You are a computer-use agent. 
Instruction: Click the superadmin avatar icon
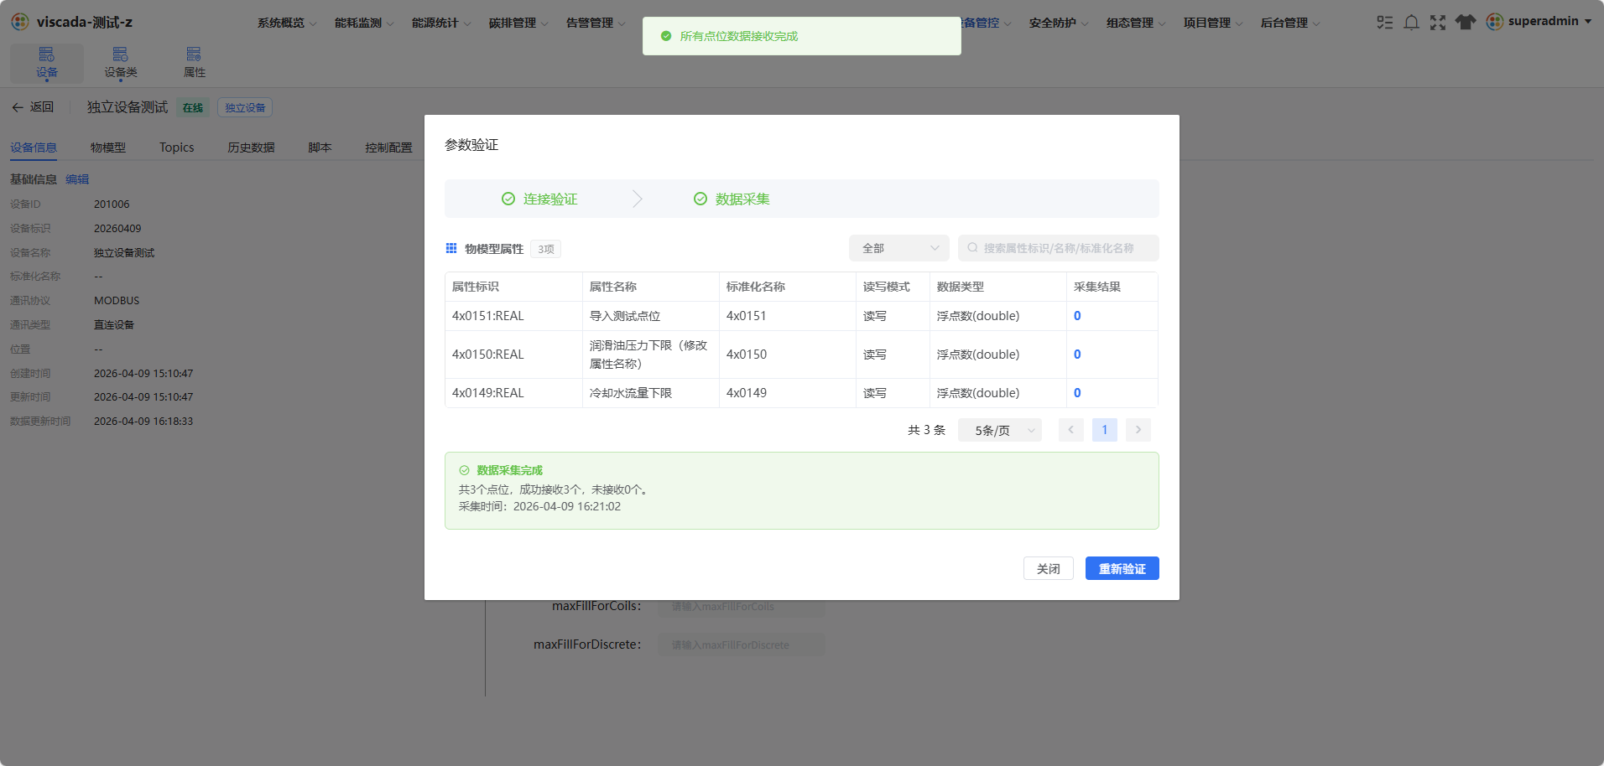1495,22
